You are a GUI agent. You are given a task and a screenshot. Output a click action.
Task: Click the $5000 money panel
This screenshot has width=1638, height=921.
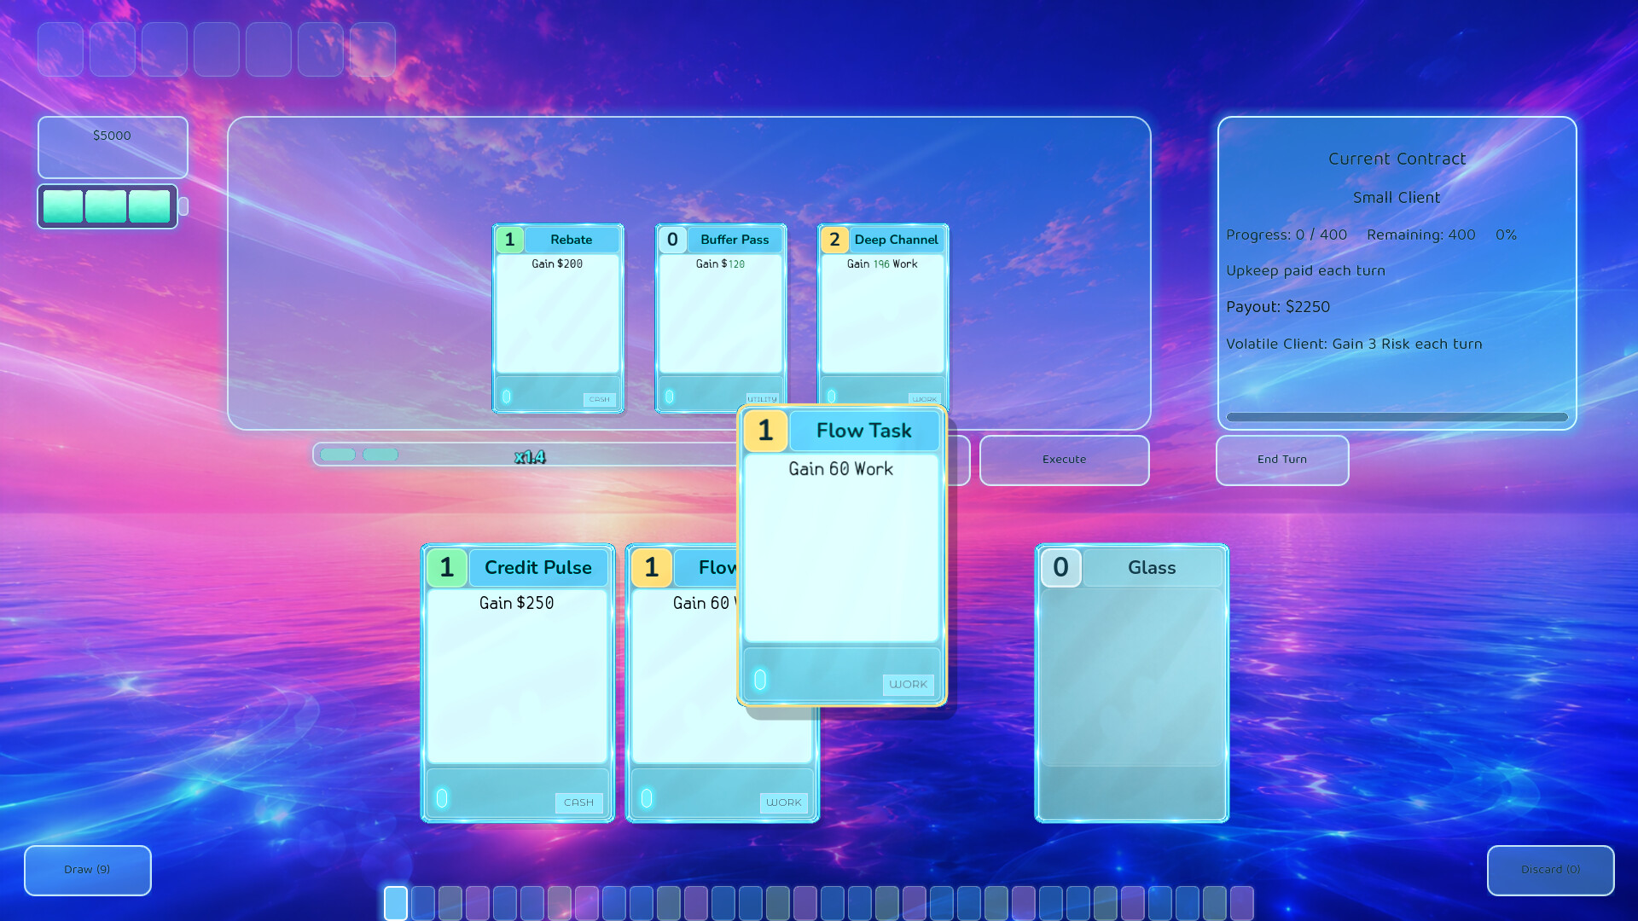pos(113,147)
